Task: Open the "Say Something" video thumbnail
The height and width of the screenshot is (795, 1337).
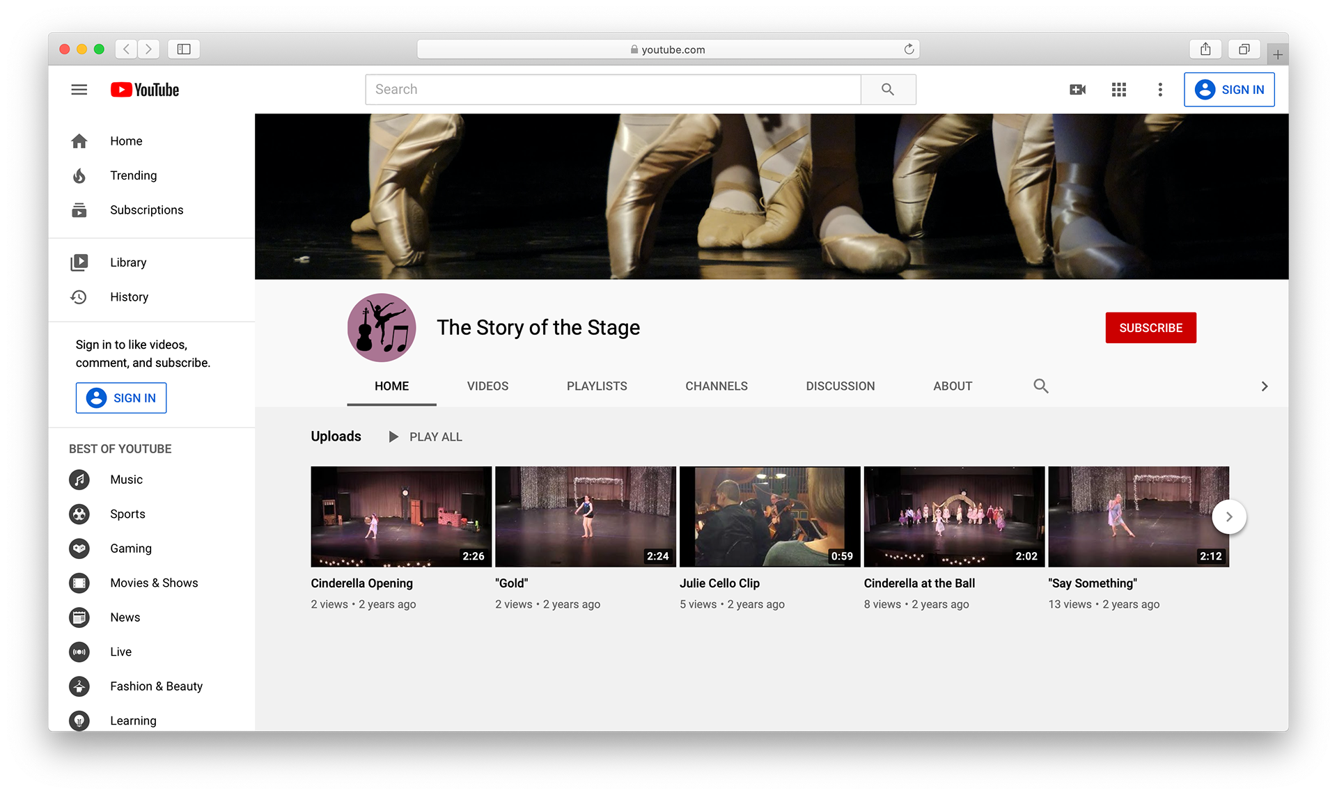Action: [x=1139, y=517]
